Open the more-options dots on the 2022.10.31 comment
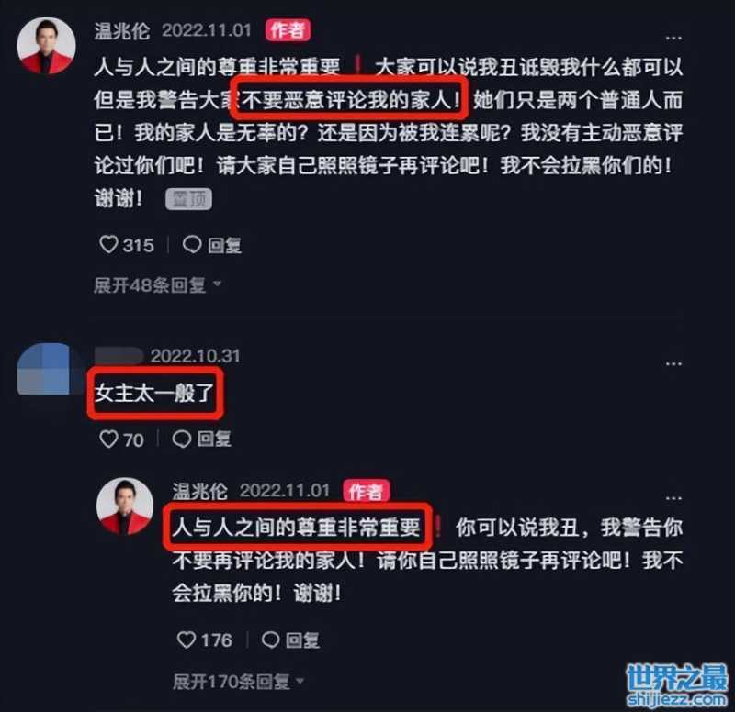Viewport: 735px width, 712px height. (x=673, y=363)
